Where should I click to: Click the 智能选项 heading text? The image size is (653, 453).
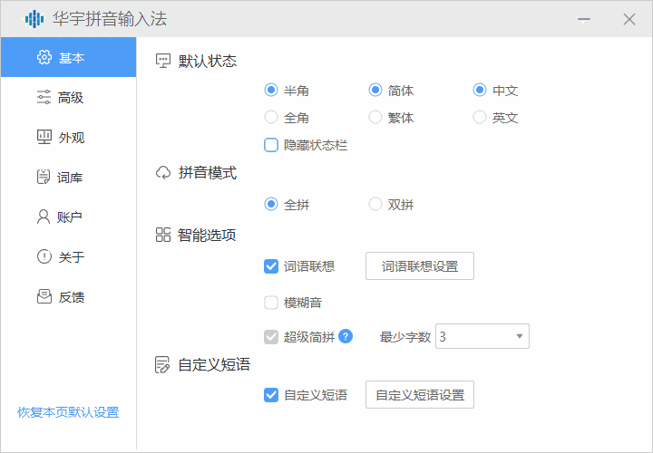click(207, 235)
